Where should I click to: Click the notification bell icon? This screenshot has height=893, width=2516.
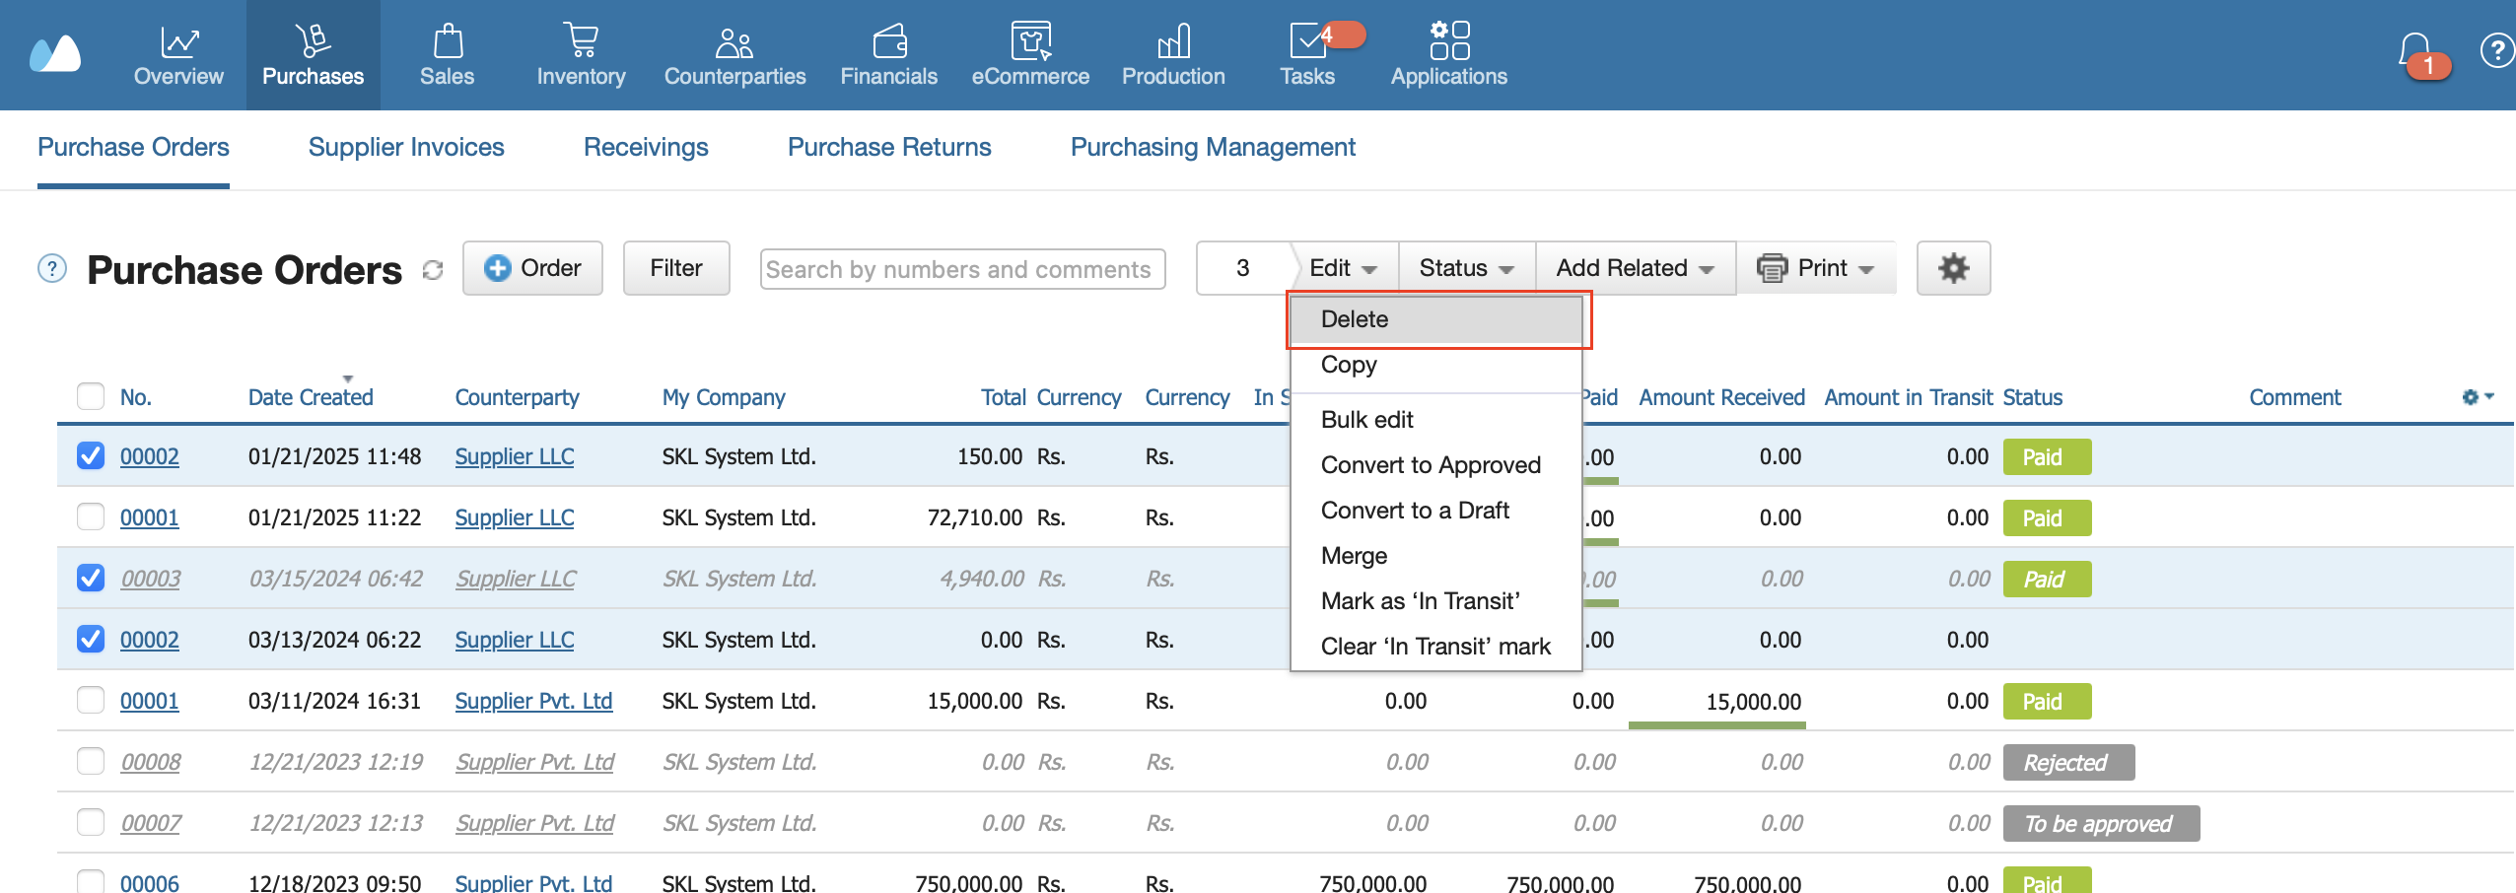pos(2415,51)
